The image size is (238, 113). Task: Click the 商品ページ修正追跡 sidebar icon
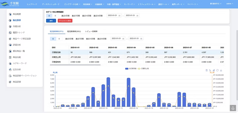point(10,39)
